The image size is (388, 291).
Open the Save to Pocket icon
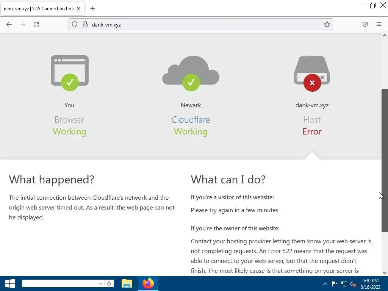tap(365, 24)
